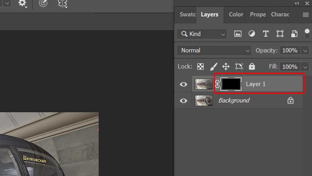Lock all layer attributes
The width and height of the screenshot is (312, 176).
coord(252,66)
